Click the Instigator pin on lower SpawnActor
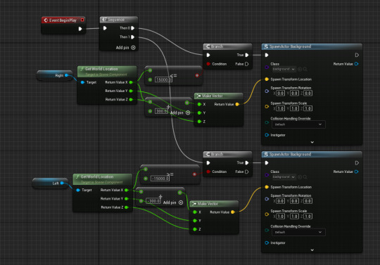 point(267,243)
